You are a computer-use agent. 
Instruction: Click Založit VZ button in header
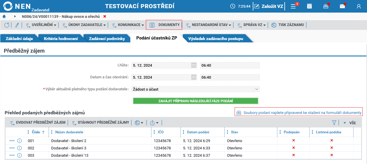[x=269, y=6]
